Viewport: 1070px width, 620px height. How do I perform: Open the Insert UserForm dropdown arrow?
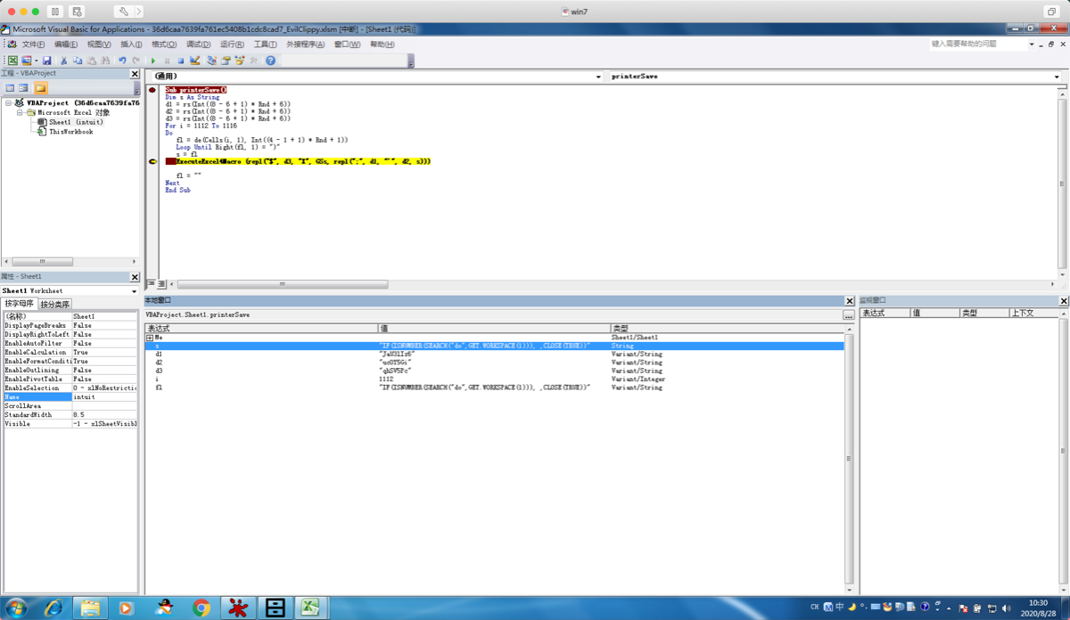[37, 61]
